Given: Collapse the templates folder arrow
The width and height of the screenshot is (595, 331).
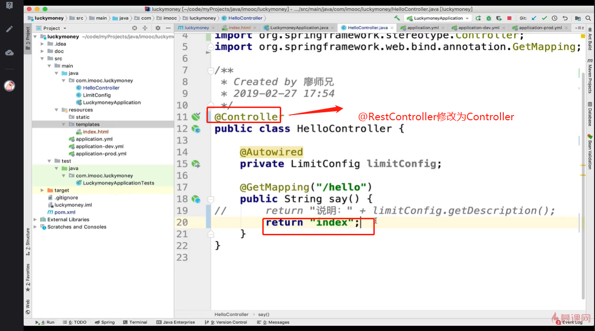Looking at the screenshot, I should (x=64, y=124).
